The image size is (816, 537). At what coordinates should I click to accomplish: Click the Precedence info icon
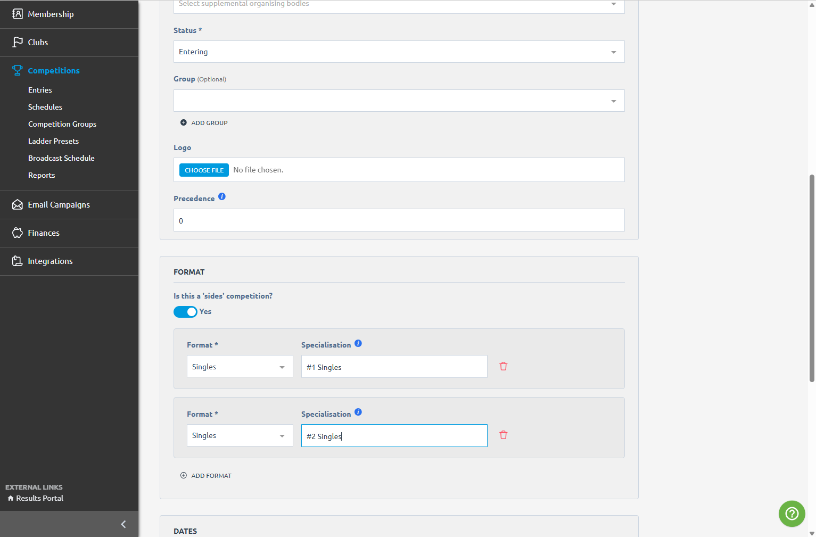click(x=222, y=196)
